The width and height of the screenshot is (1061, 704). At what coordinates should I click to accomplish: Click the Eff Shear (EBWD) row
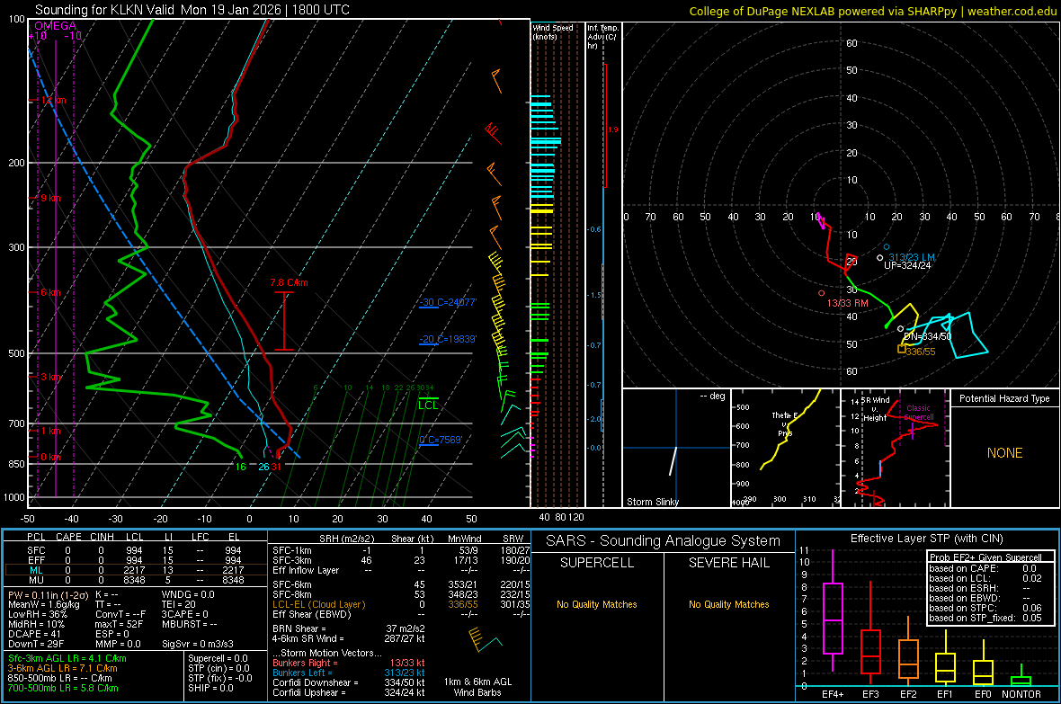click(x=401, y=615)
